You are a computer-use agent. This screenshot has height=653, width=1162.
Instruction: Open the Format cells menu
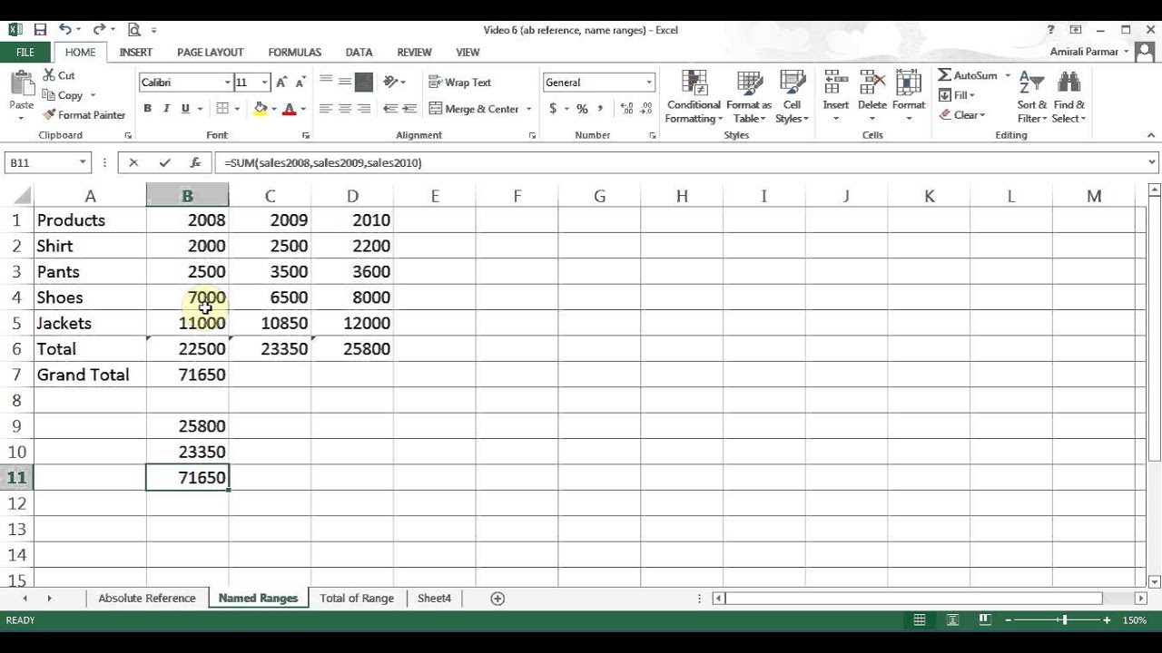(x=908, y=97)
